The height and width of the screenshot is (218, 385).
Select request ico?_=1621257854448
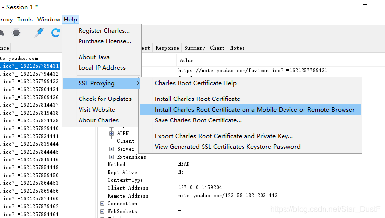coord(30,167)
